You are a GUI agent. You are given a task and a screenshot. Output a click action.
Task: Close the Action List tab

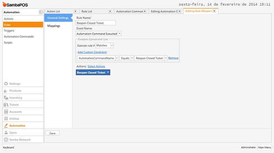tap(75, 11)
